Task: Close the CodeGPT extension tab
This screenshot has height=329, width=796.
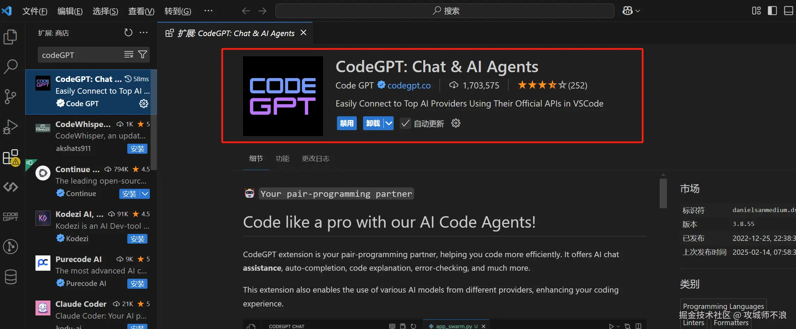Action: [x=304, y=33]
